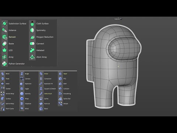Click the Symmetry generator icon

(32, 30)
